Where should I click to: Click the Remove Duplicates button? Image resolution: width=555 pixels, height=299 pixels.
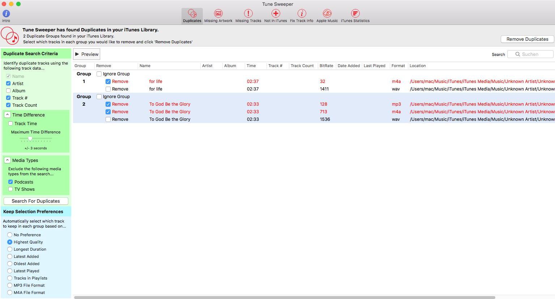[x=527, y=39]
